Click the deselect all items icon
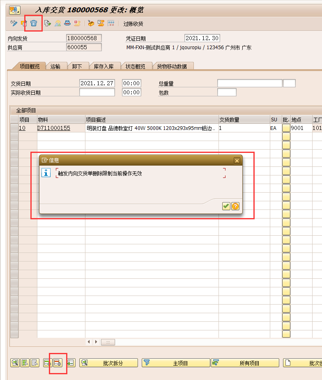 click(x=35, y=363)
